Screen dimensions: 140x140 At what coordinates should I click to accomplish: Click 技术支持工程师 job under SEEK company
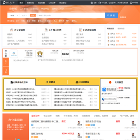coord(79,51)
